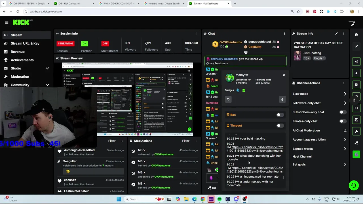The width and height of the screenshot is (363, 204).
Task: Click the info icon in right rail
Action: (356, 35)
